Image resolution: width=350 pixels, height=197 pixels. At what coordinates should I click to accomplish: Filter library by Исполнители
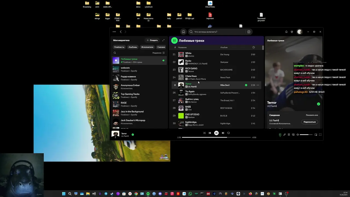tap(147, 47)
